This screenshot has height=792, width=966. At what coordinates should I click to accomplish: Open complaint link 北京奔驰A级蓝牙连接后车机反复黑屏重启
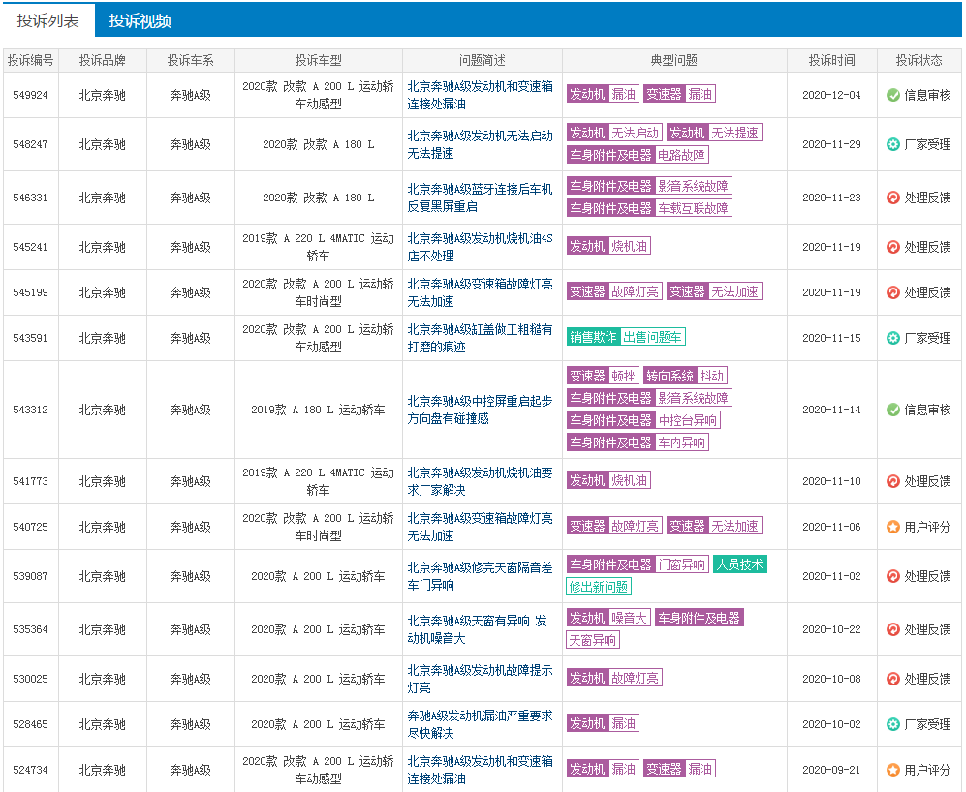tap(480, 198)
